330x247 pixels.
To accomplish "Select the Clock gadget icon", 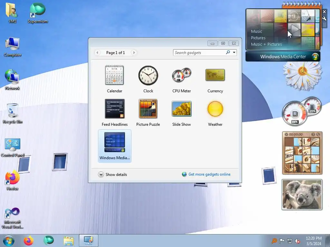I will coord(148,75).
